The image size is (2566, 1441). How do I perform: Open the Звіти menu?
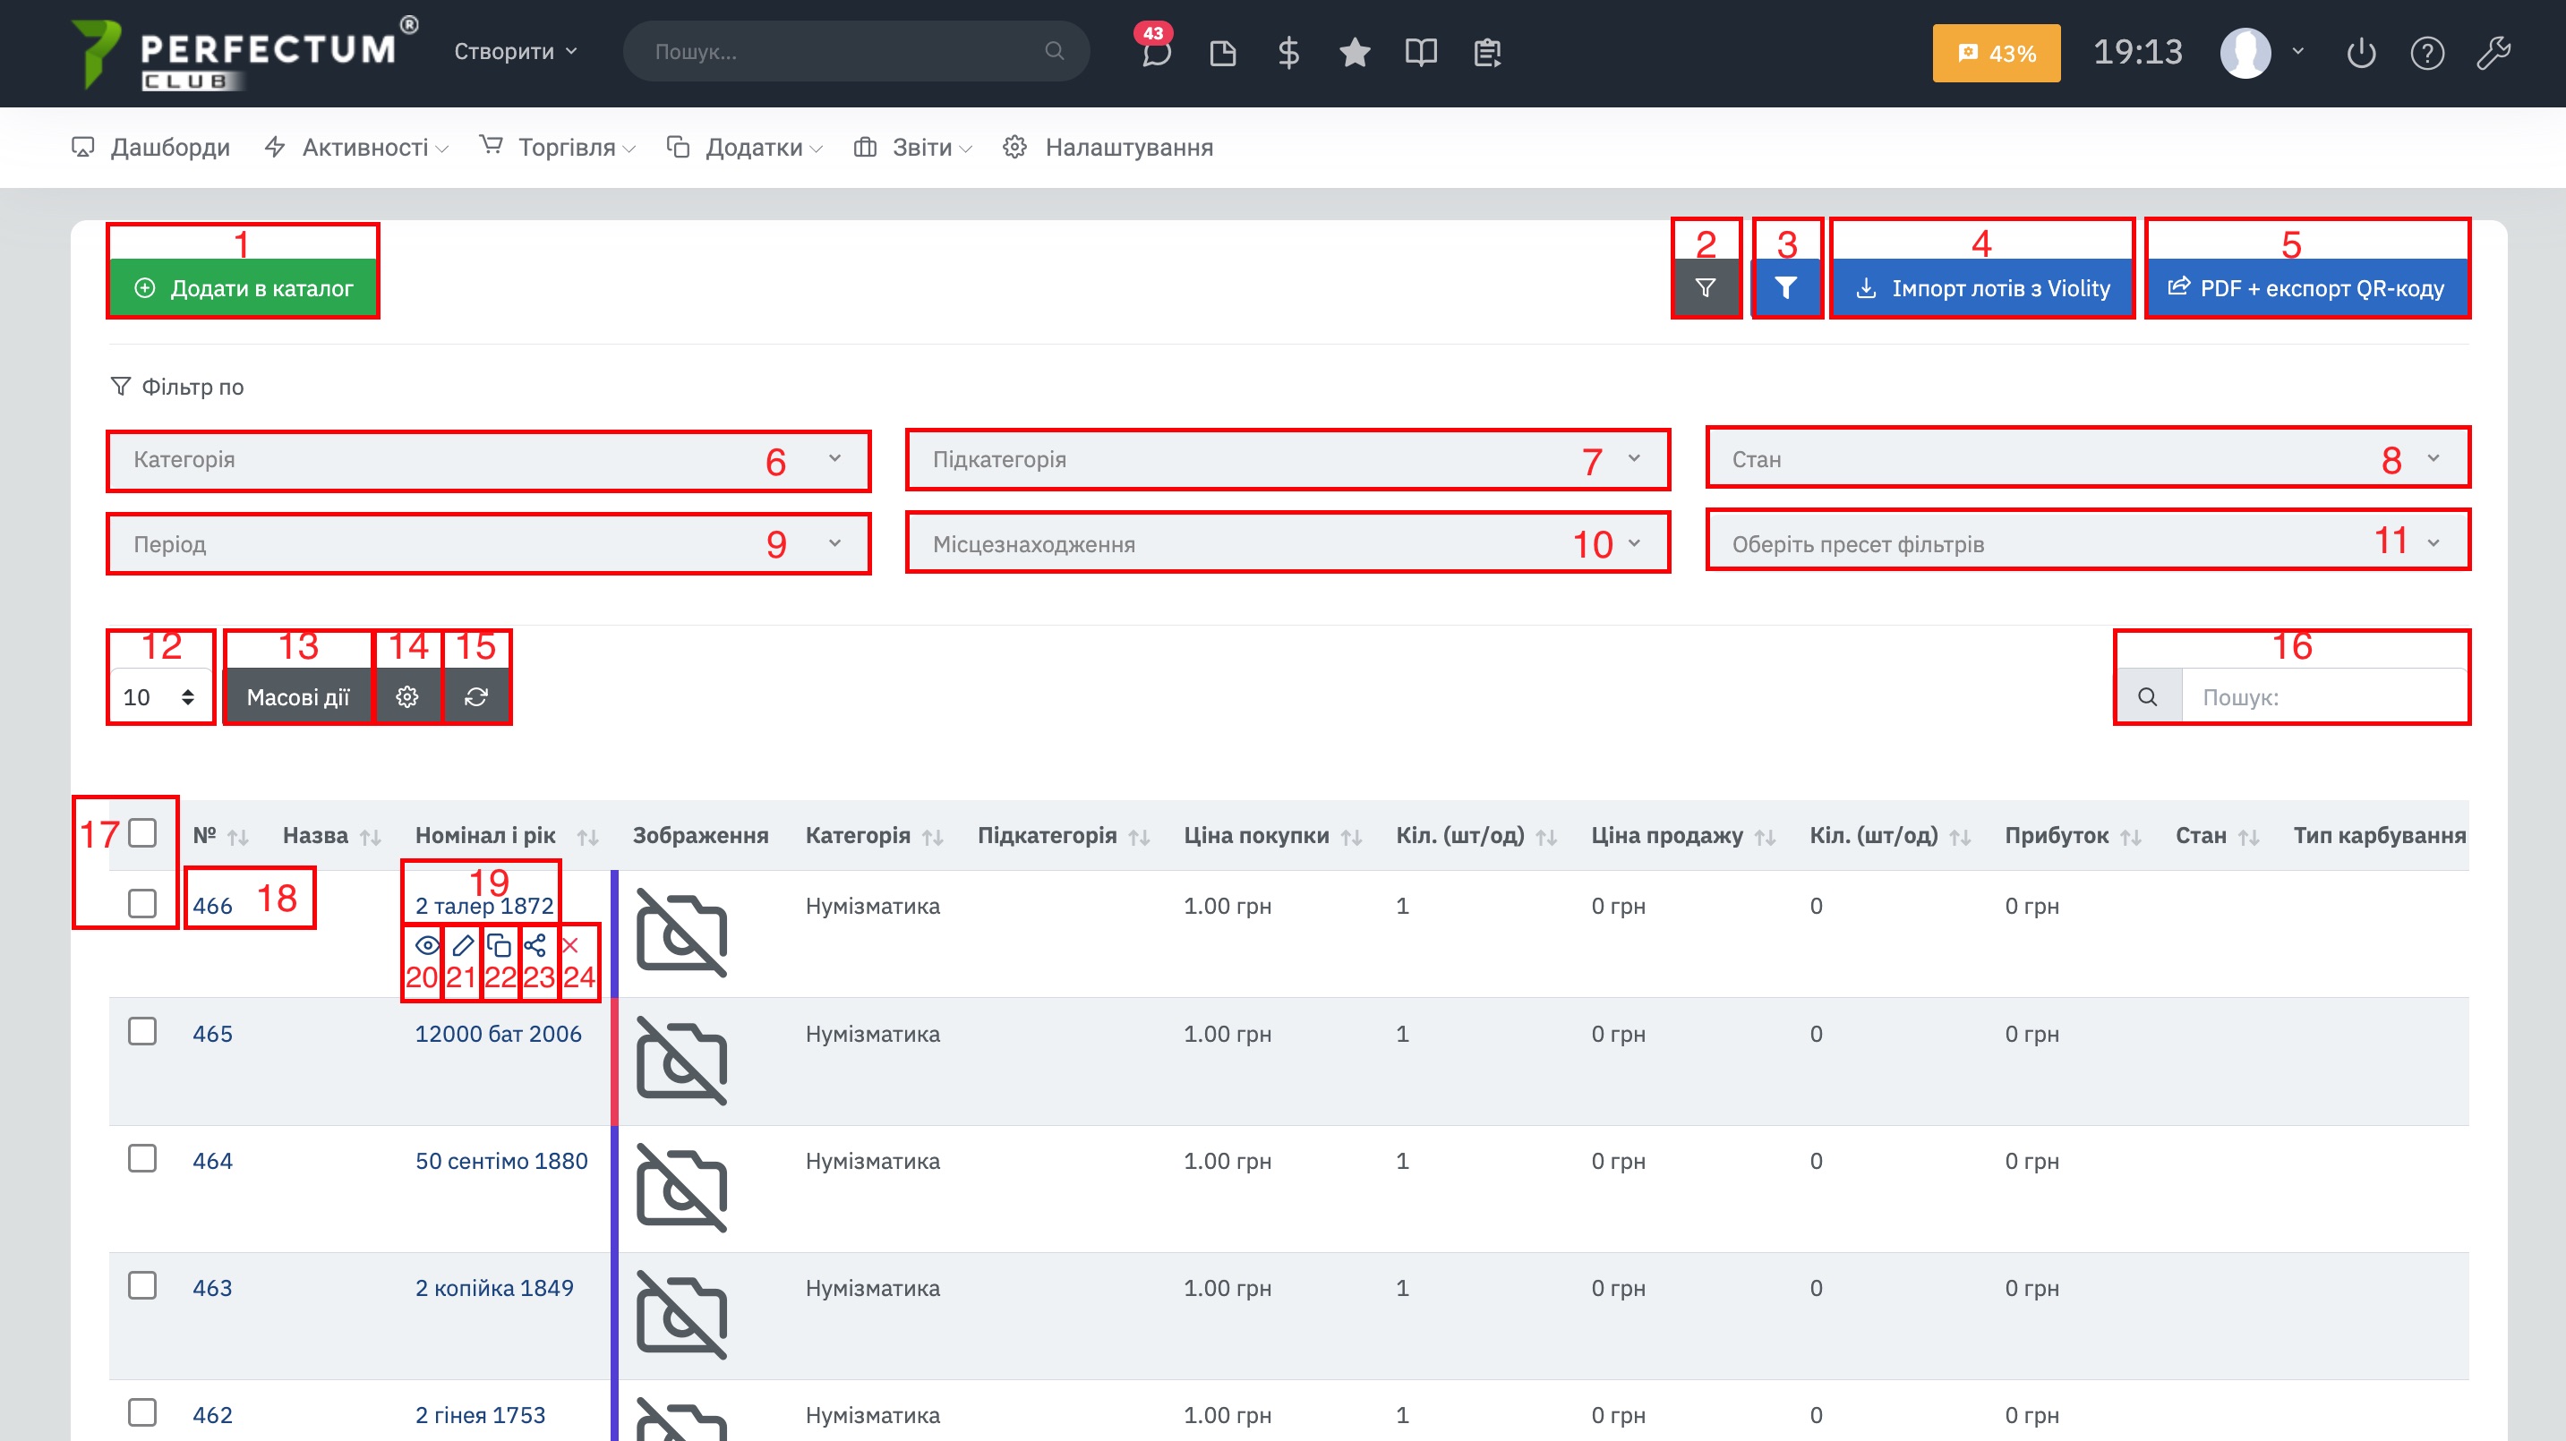coord(921,148)
